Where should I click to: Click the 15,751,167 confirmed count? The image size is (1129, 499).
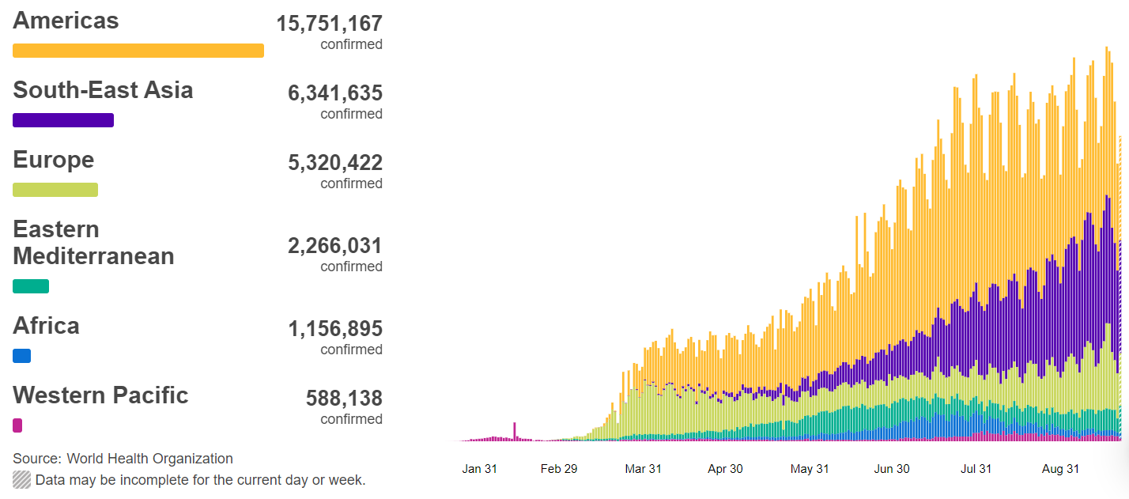click(x=329, y=24)
